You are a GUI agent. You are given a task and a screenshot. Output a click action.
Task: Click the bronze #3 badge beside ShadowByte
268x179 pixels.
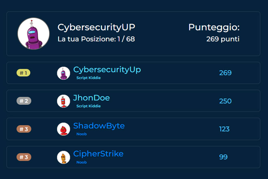[24, 129]
